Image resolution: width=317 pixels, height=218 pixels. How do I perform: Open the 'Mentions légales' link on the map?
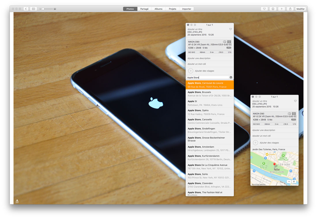[258, 184]
